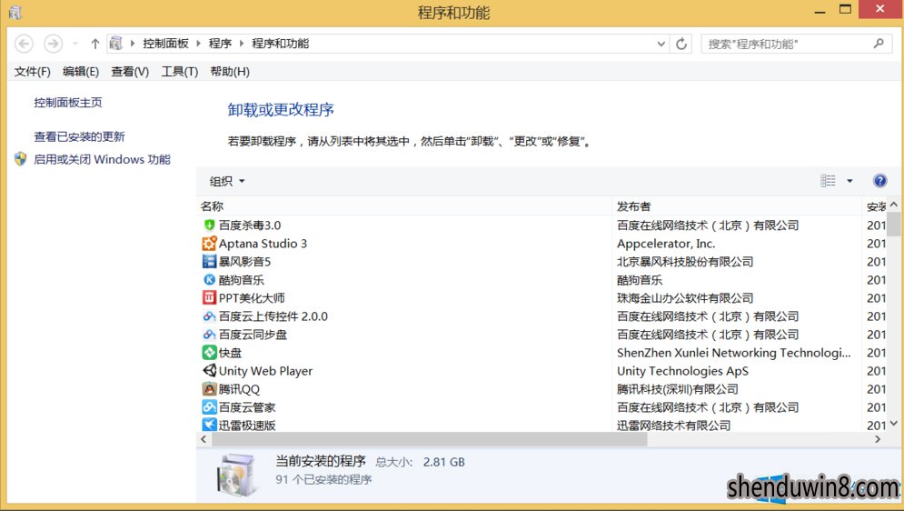904x511 pixels.
Task: Expand the chevron after 控制面板
Action: tap(198, 44)
